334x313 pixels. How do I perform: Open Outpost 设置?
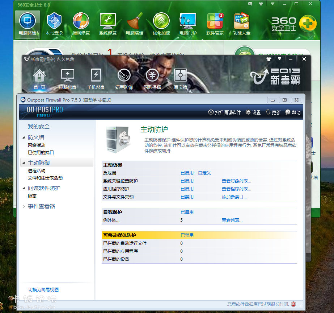pos(253,112)
